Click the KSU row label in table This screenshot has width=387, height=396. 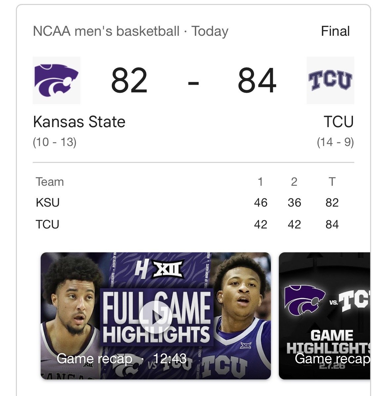[x=48, y=203]
